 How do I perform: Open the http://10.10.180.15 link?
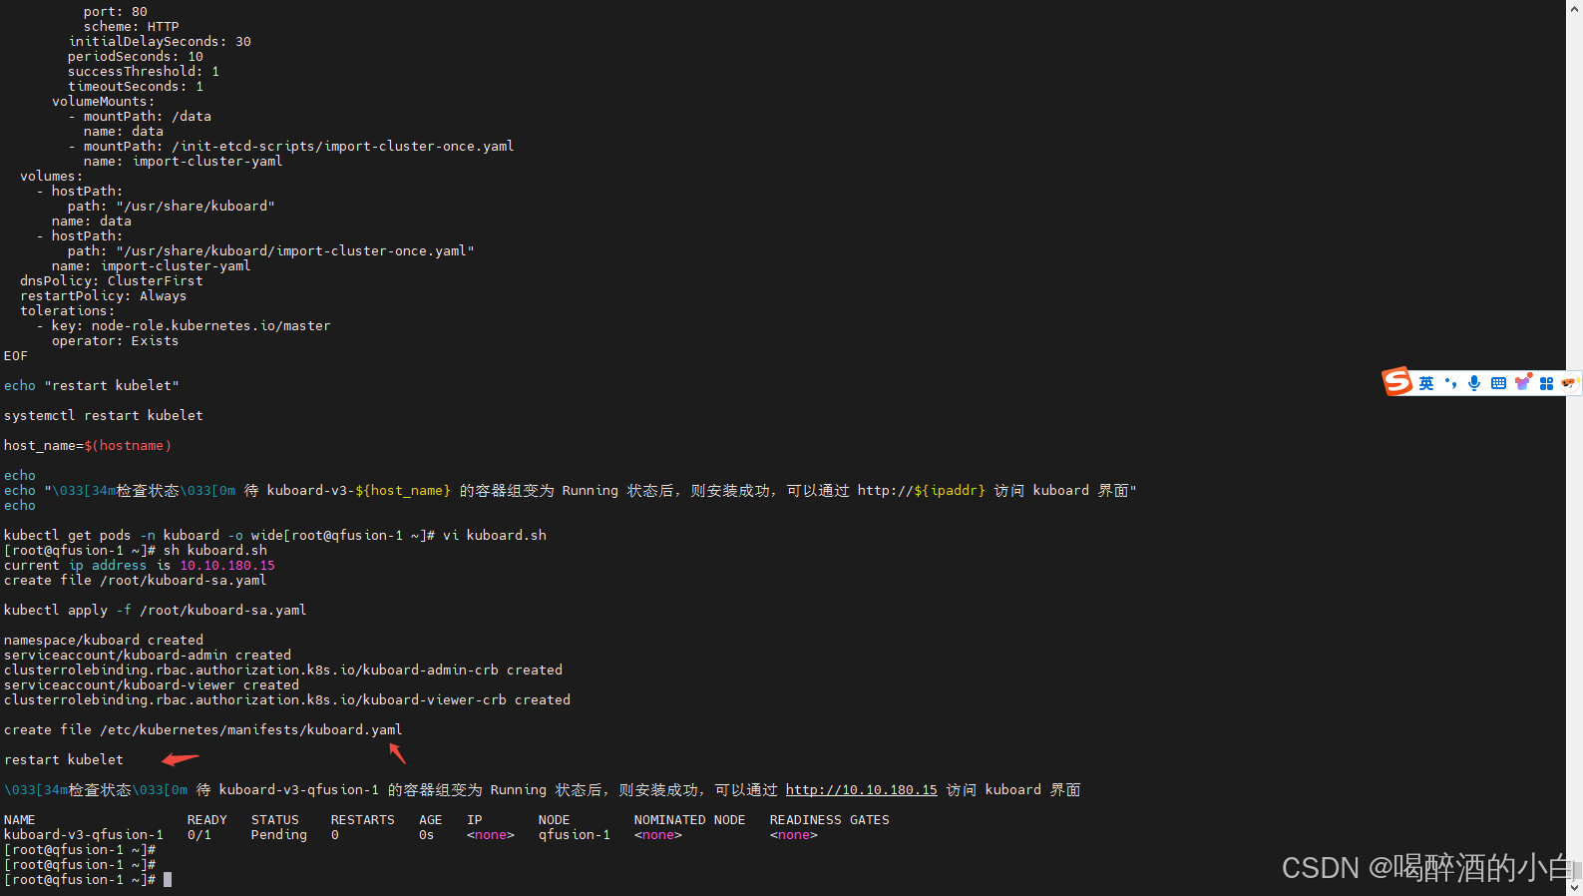(861, 790)
